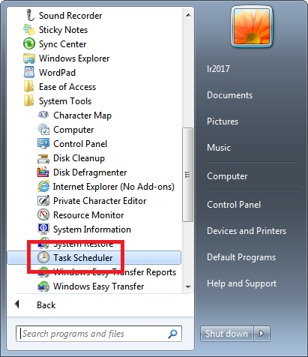This screenshot has height=357, width=308.
Task: Expand the Ease of Access folder
Action: (x=67, y=87)
